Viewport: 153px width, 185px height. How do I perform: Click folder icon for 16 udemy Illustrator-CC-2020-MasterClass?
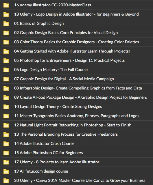click(6, 5)
